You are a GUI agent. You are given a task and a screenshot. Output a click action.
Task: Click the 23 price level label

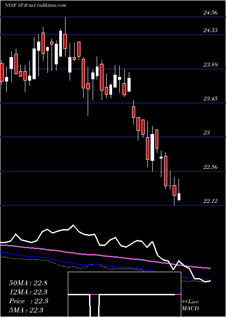(x=207, y=133)
